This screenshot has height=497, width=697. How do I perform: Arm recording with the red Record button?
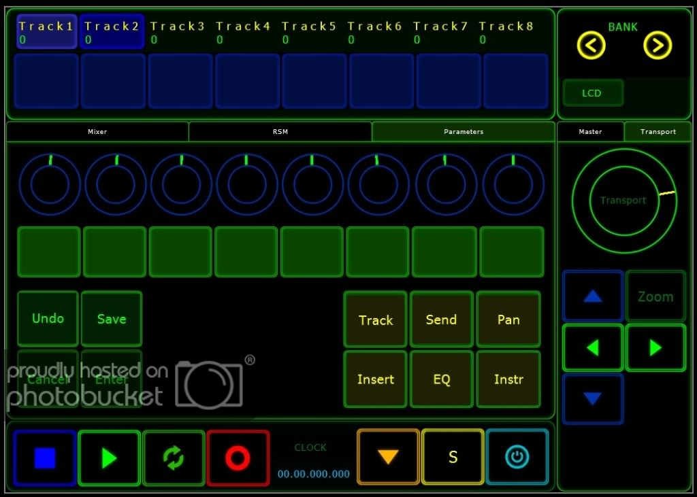(238, 458)
